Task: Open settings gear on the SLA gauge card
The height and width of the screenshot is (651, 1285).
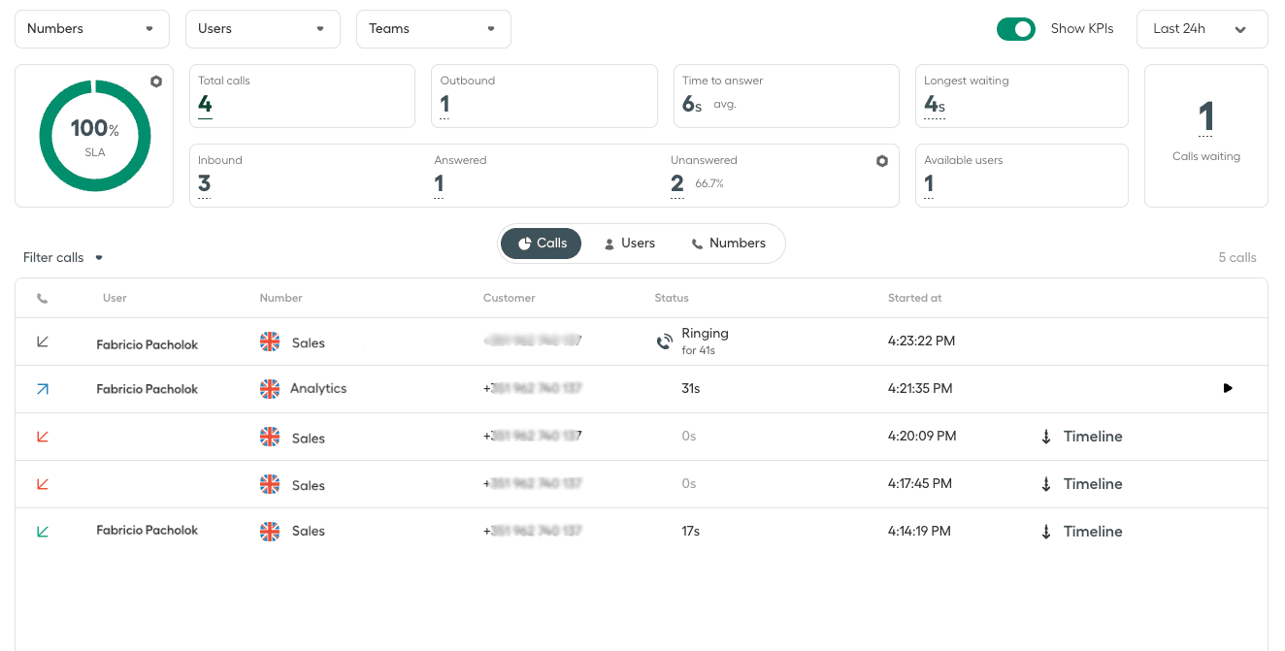Action: click(x=156, y=81)
